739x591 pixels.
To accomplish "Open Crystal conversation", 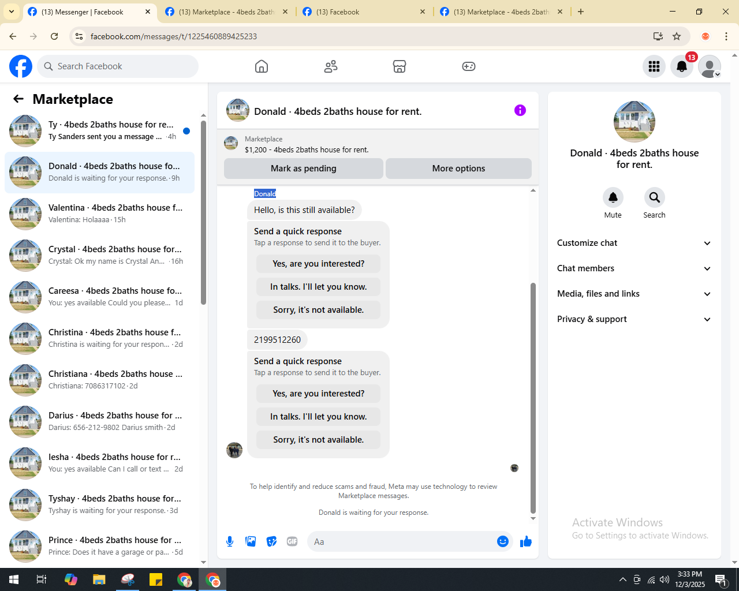I will (x=99, y=255).
